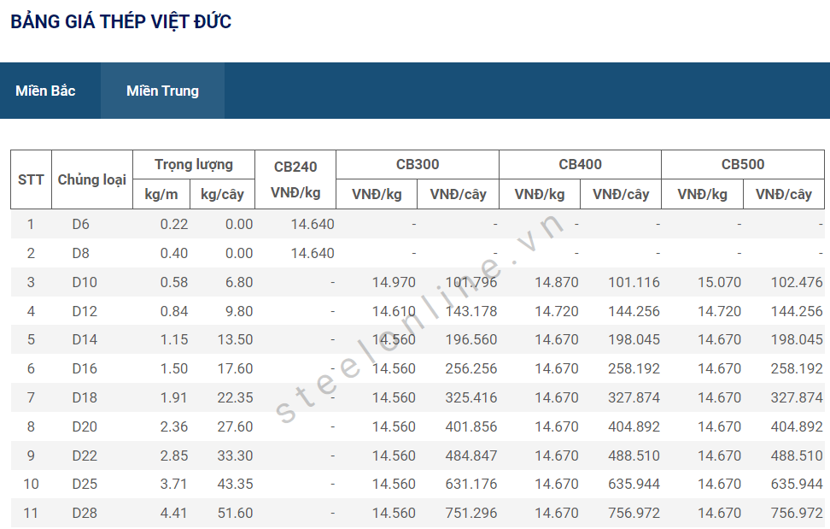Click the 0.58 kg/m value for D10
This screenshot has width=830, height=529.
(x=174, y=282)
